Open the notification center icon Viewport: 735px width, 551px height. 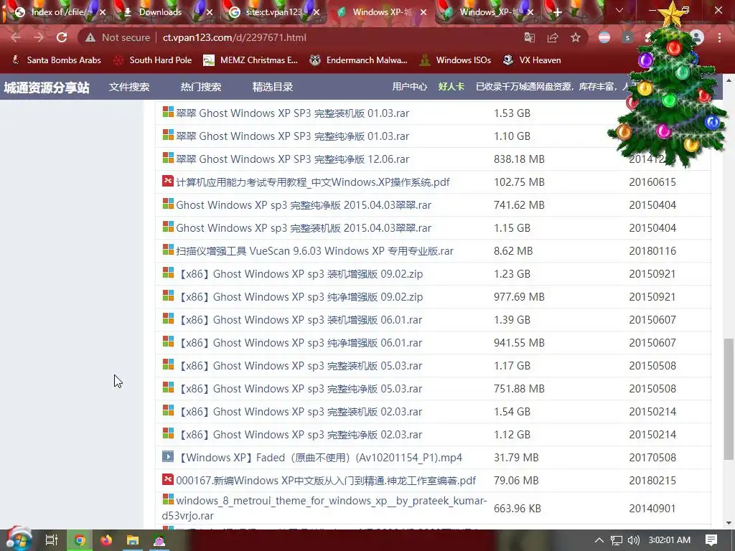click(711, 540)
